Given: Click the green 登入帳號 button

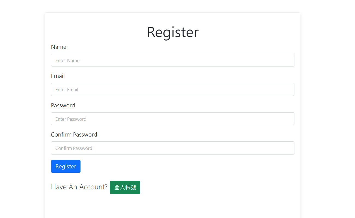Looking at the screenshot, I should 125,187.
